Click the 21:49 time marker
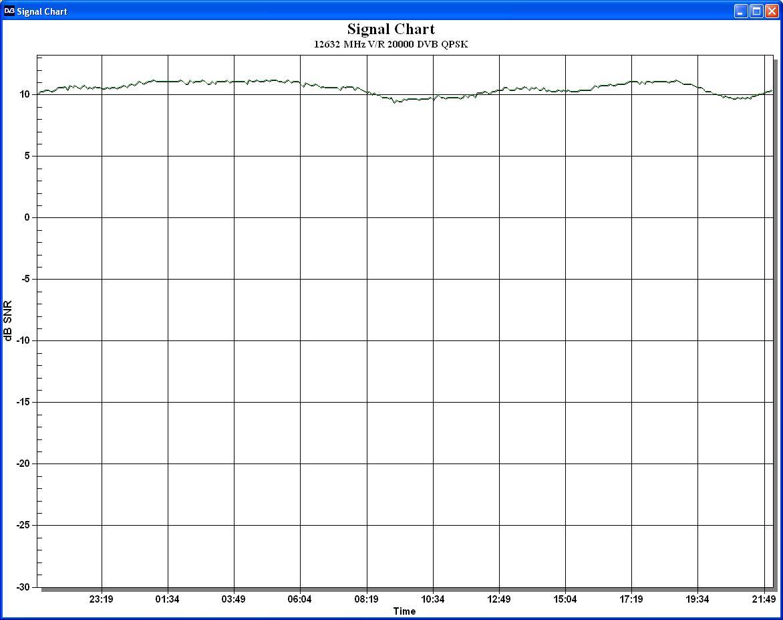 pos(764,599)
